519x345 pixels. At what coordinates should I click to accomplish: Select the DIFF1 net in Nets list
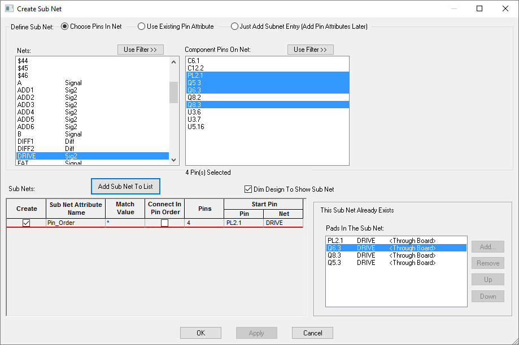26,141
